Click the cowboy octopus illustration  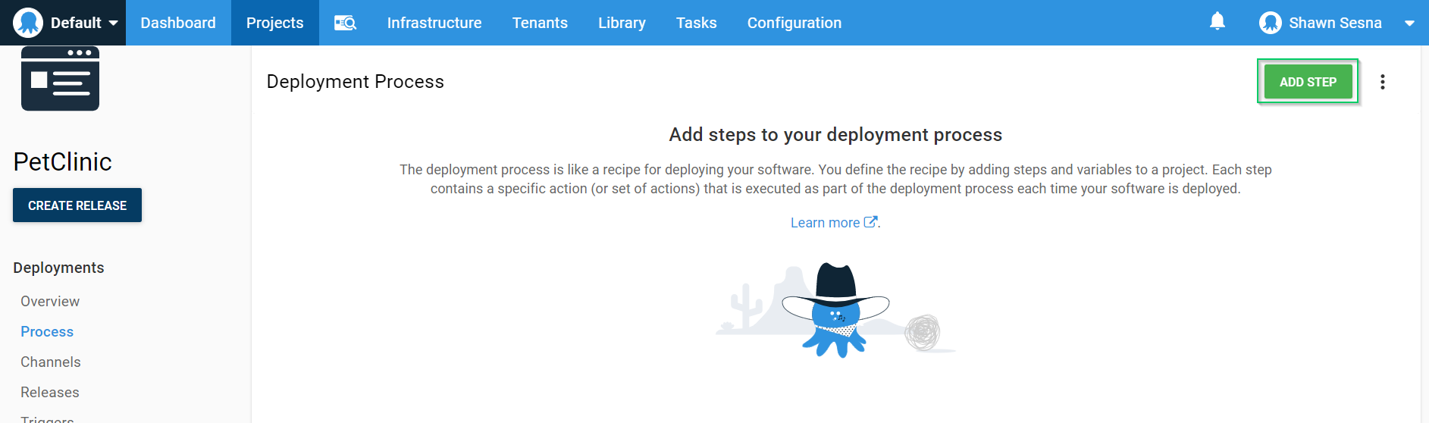[835, 311]
